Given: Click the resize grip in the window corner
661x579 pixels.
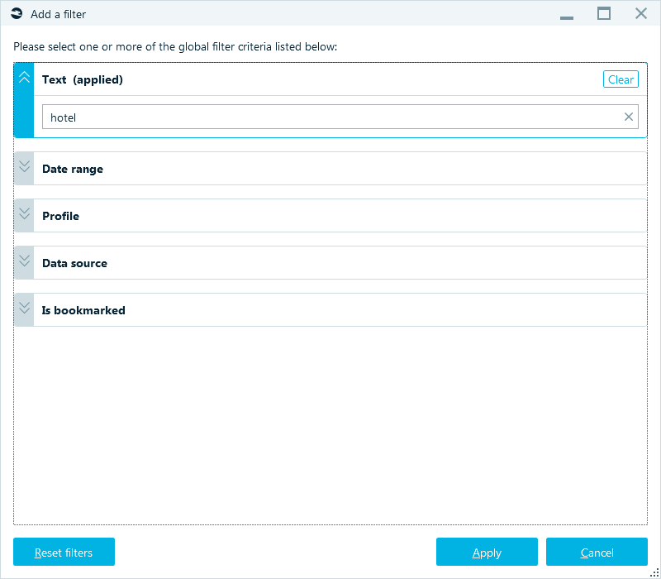Looking at the screenshot, I should (654, 572).
